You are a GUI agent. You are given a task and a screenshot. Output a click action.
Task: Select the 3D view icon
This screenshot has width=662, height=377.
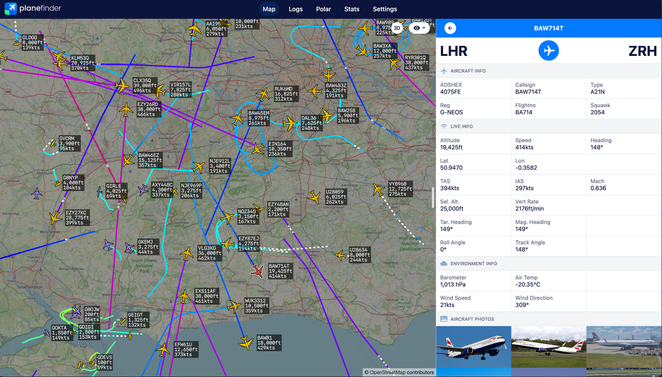[x=397, y=28]
